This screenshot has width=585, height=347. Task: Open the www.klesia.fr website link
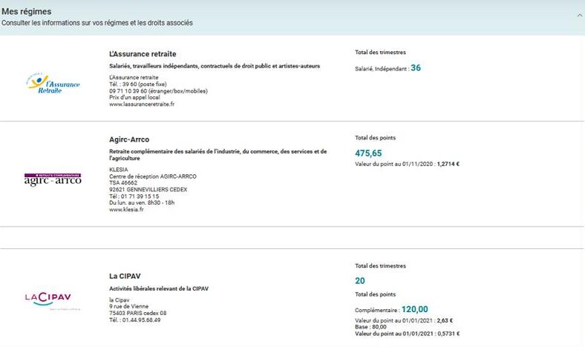(126, 210)
